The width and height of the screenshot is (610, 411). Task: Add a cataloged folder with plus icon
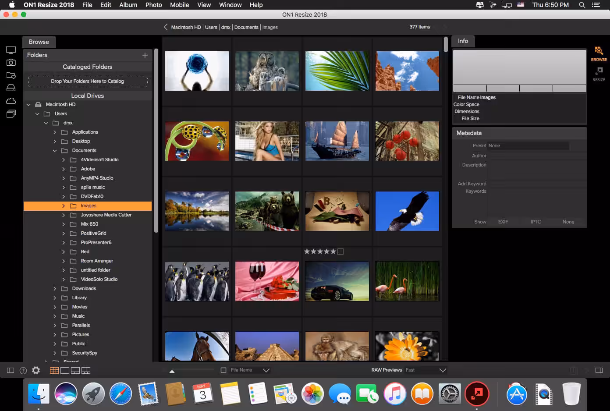(145, 55)
